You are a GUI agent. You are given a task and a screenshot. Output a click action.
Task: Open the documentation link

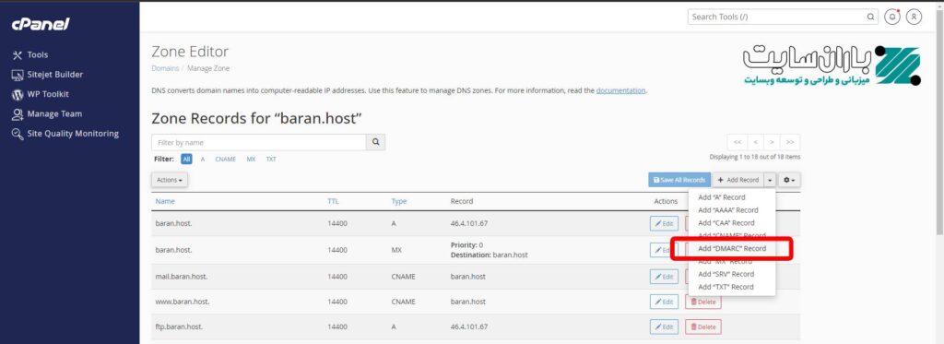pos(620,91)
